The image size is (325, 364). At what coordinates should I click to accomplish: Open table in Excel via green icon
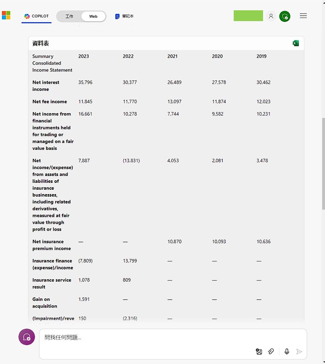click(296, 43)
